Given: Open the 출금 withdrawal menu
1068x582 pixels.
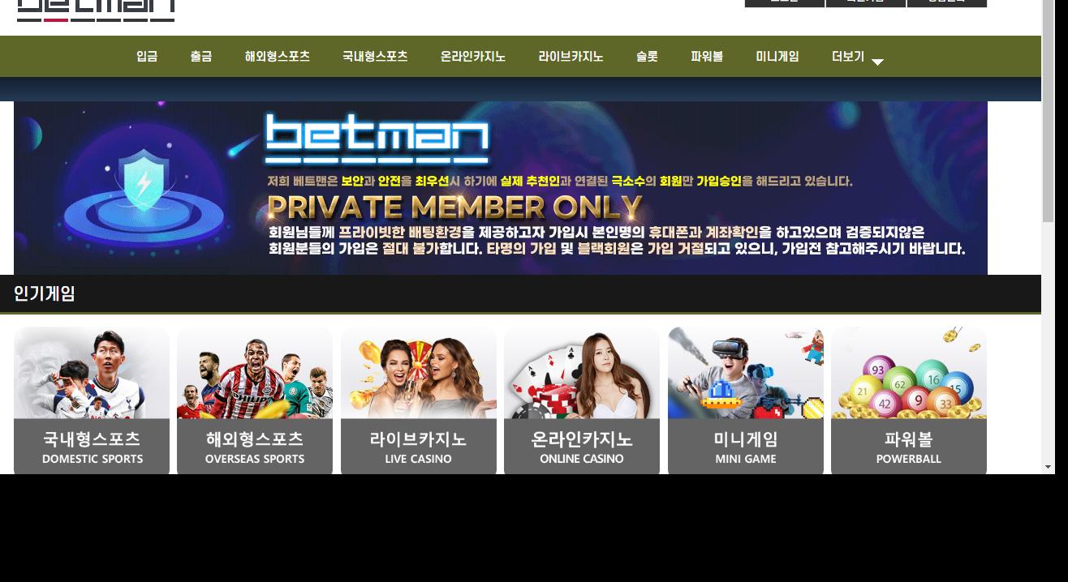Looking at the screenshot, I should (x=201, y=57).
